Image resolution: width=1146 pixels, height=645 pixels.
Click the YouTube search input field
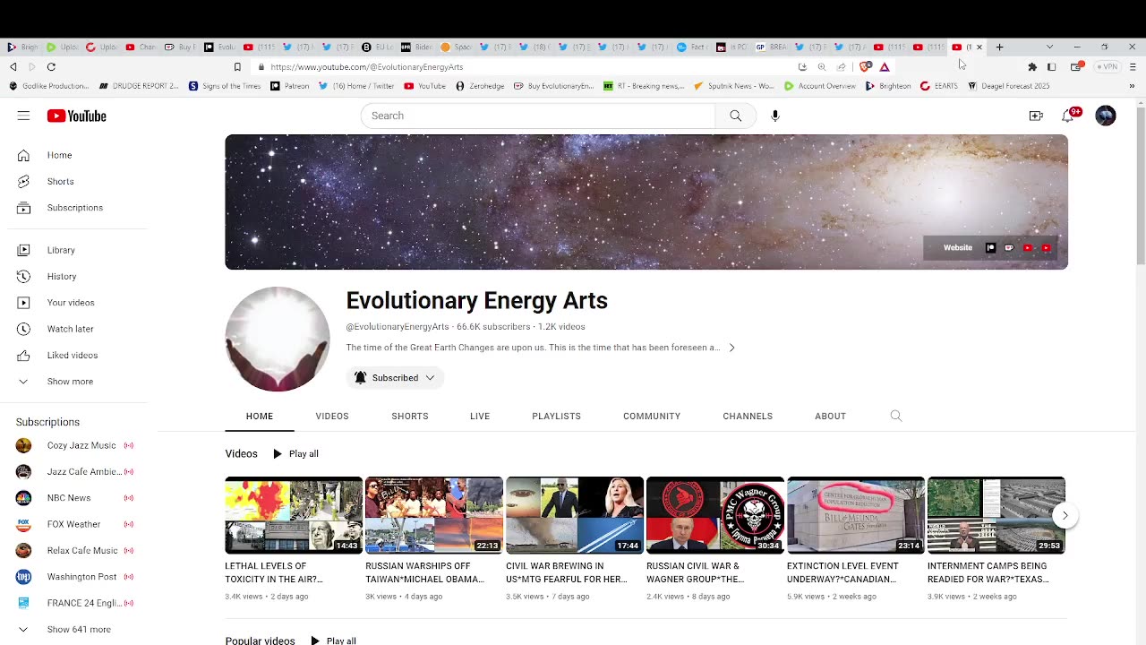[x=538, y=116]
